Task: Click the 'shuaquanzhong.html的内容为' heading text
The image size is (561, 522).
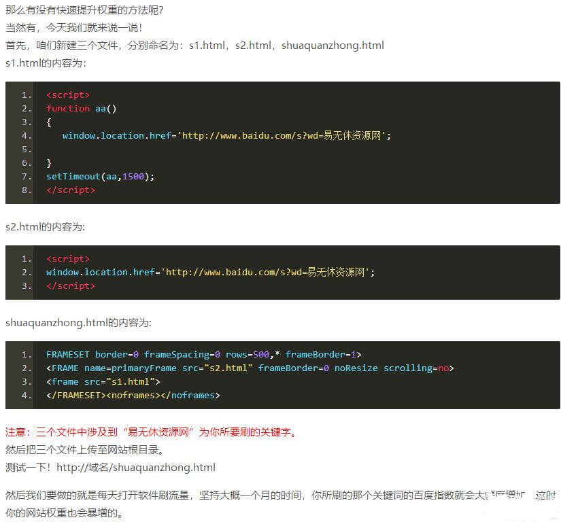Action: [78, 322]
